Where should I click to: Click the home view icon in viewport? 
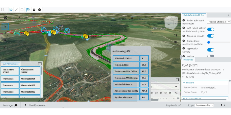[x=5, y=18]
